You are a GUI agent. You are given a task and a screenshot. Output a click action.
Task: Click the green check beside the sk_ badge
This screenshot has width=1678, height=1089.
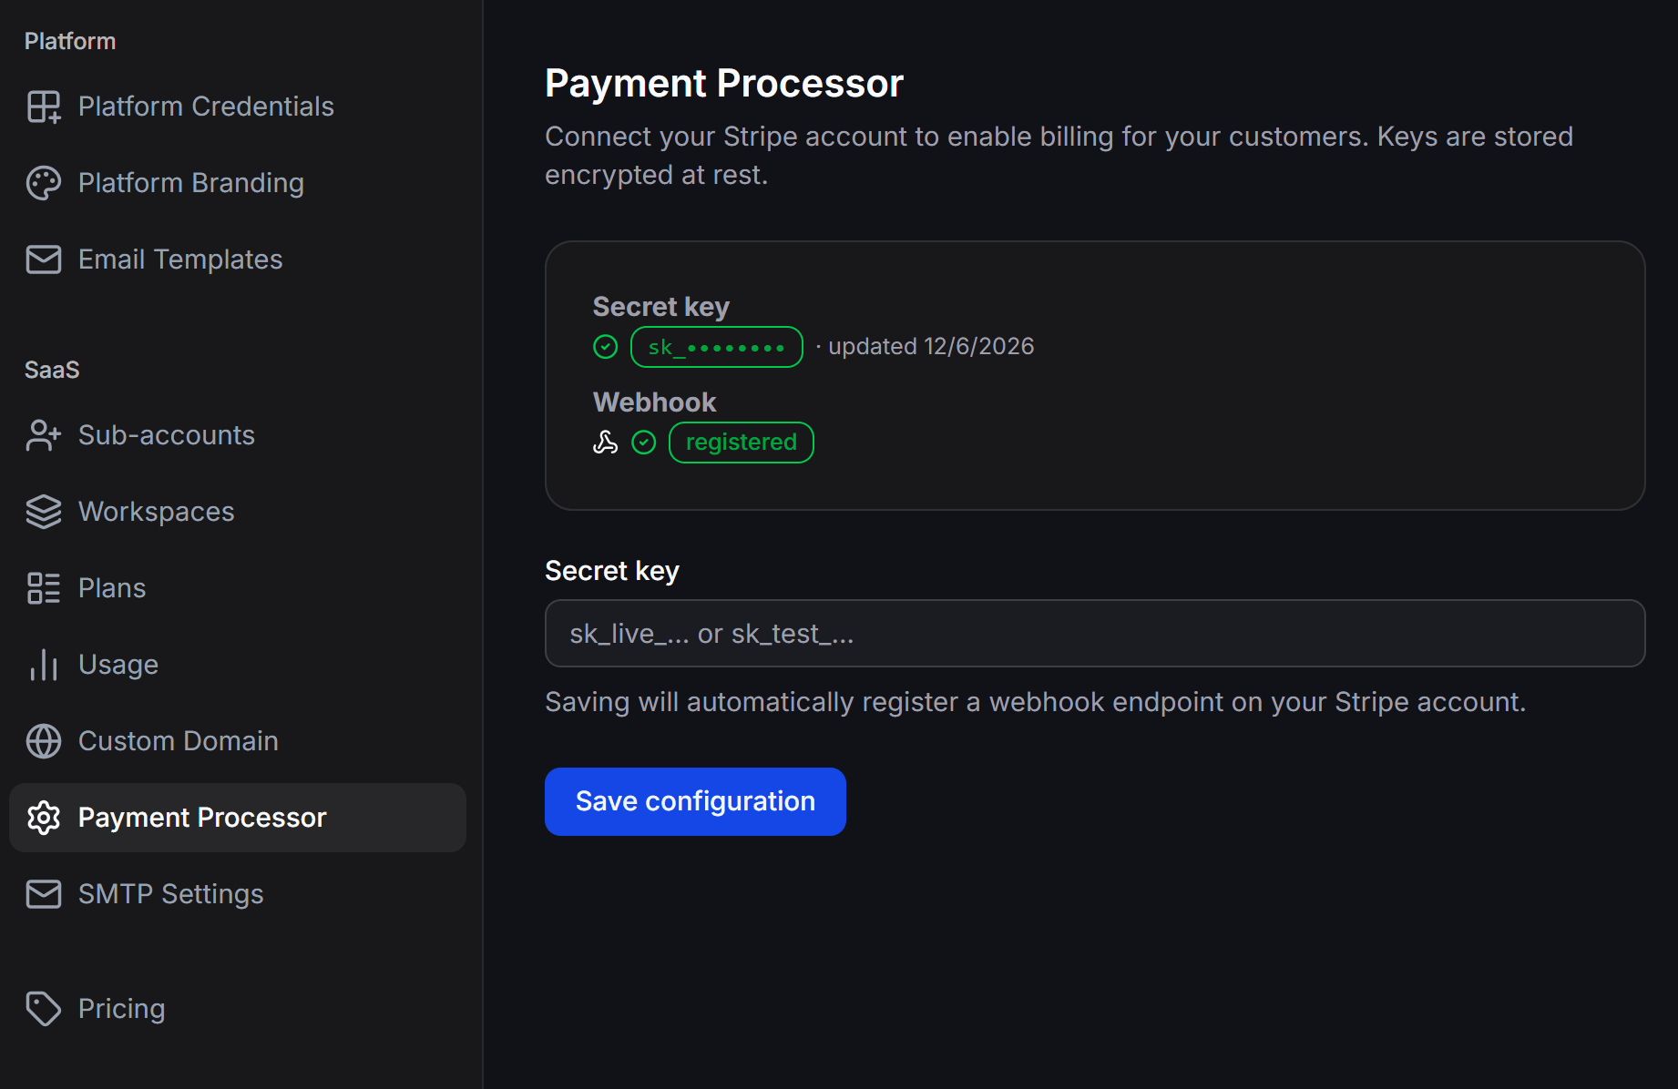click(x=606, y=347)
